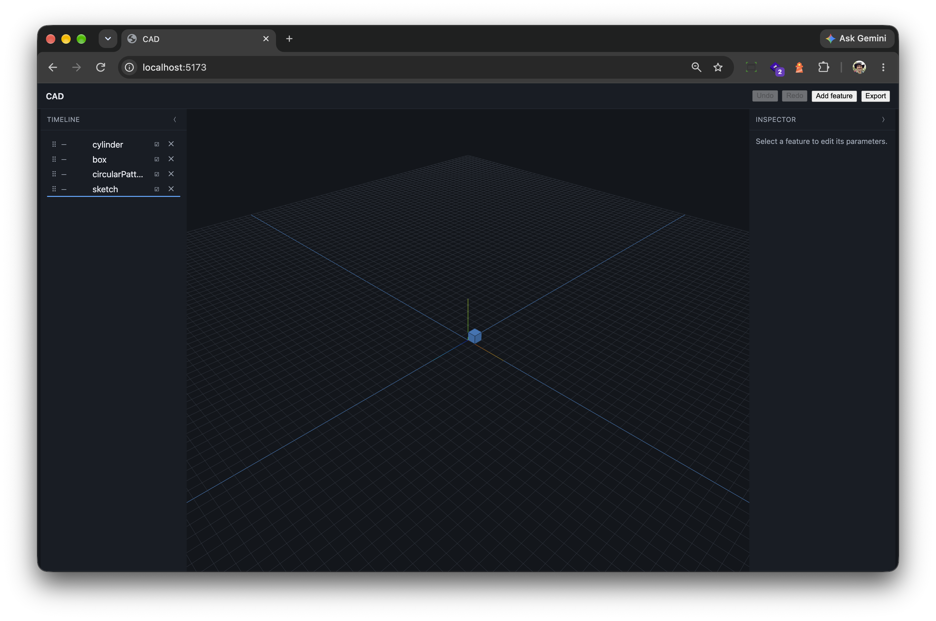This screenshot has height=621, width=936.
Task: Switch to the CAD browser tab
Action: [198, 39]
